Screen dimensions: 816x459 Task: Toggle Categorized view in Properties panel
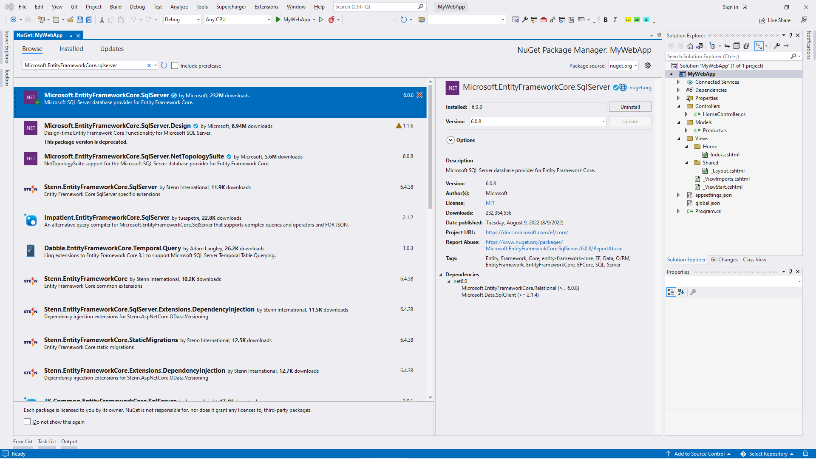click(671, 292)
